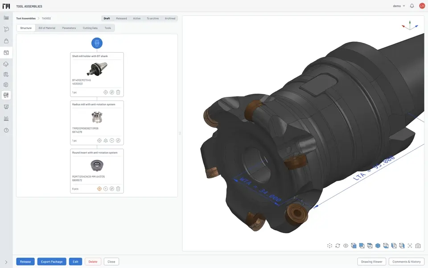Select the second cube face view
The height and width of the screenshot is (268, 428).
click(x=362, y=246)
